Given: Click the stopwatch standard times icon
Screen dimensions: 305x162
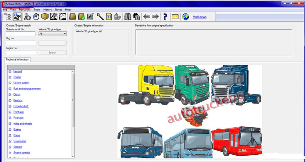Looking at the screenshot, I should click(x=36, y=17).
